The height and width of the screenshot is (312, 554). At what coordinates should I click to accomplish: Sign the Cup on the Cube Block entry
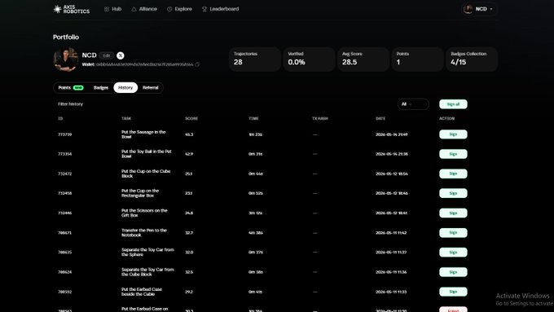coord(453,174)
